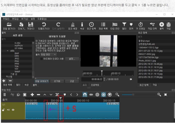Go to next marker arrow
The width and height of the screenshot is (175, 123).
(x=77, y=95)
